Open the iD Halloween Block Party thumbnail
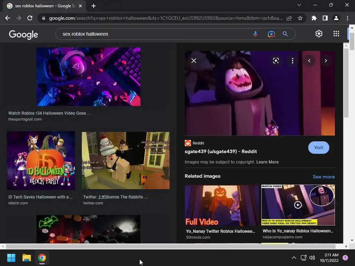This screenshot has height=266, width=355. 41,160
